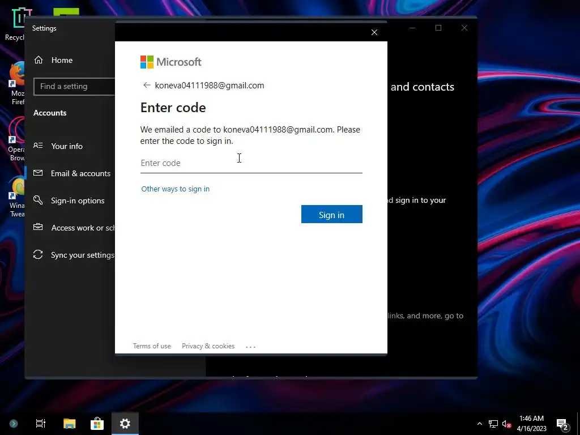
Task: Click the round Start button on taskbar
Action: (x=14, y=424)
